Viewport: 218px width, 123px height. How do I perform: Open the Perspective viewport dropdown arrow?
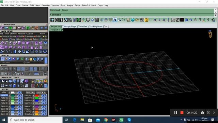62,30
